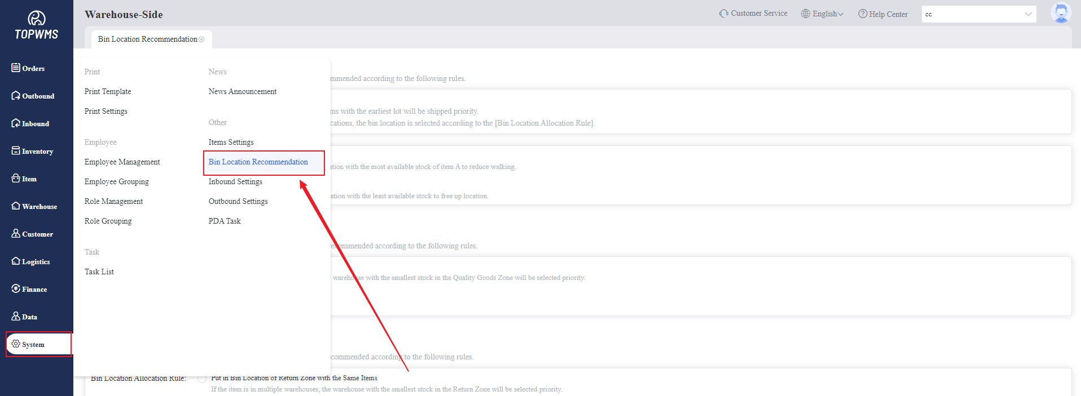This screenshot has height=396, width=1081.
Task: Click the TOPWMS logo
Action: point(37,26)
